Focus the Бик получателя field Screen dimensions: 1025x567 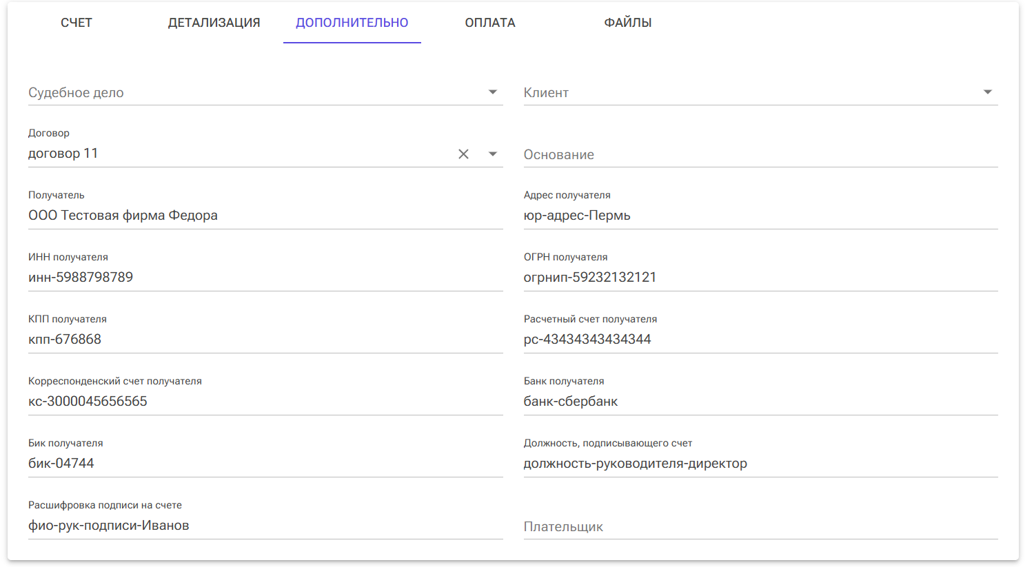pyautogui.click(x=265, y=464)
